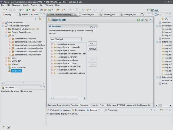Select the Java perspective button
Screen dimensions: 173x130
pos(155,10)
